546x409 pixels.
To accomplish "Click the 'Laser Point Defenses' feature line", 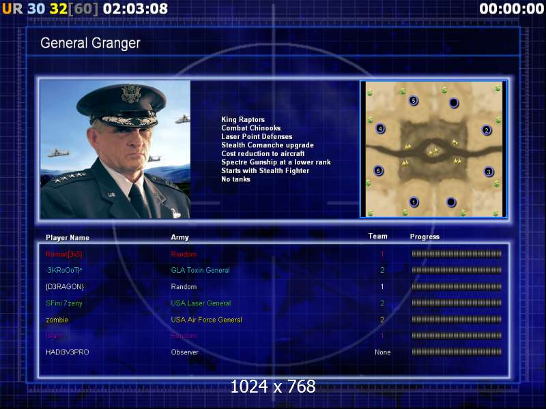I will [257, 137].
